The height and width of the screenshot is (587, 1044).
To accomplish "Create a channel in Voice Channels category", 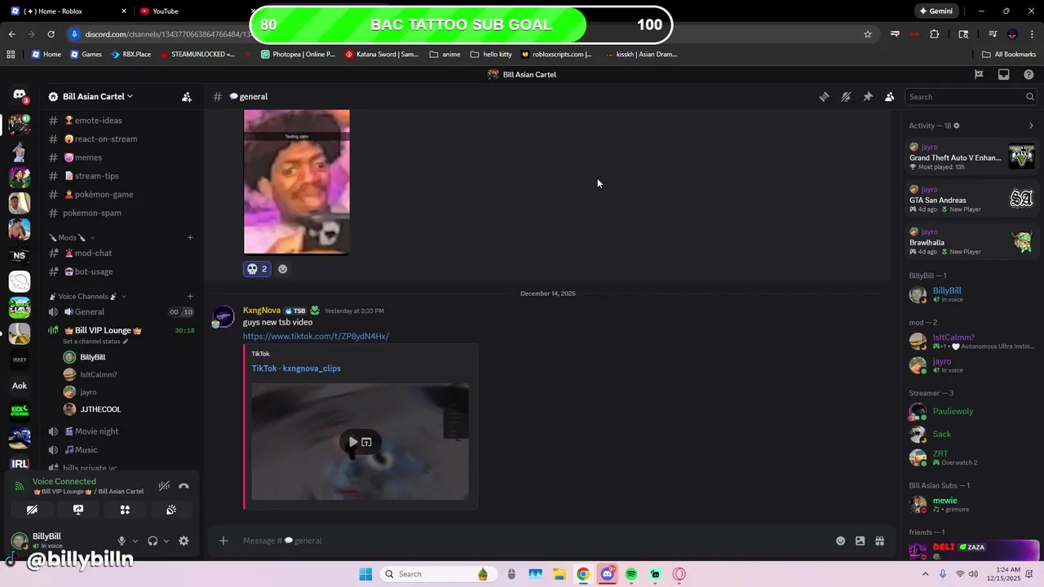I will click(x=190, y=296).
